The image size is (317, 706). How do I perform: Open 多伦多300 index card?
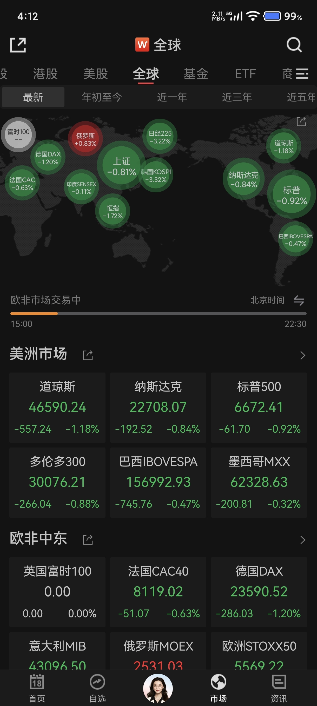tap(57, 483)
